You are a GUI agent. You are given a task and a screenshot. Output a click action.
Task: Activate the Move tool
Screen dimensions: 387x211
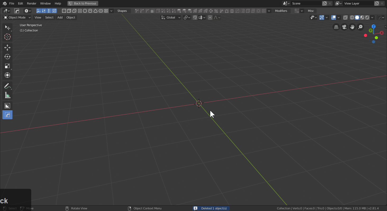[x=7, y=48]
